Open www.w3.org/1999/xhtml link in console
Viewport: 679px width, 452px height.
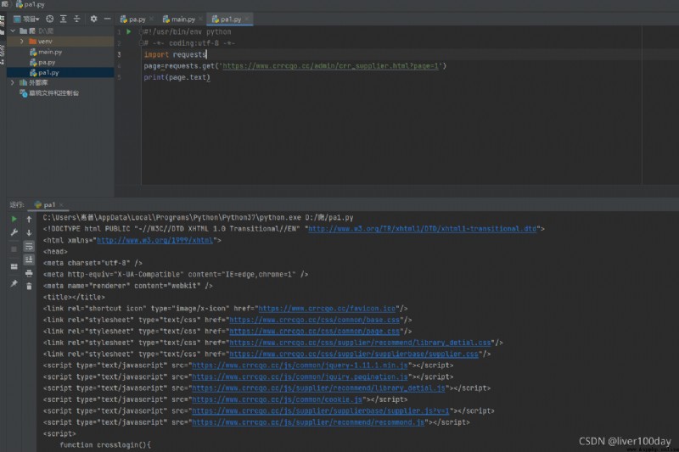point(155,240)
